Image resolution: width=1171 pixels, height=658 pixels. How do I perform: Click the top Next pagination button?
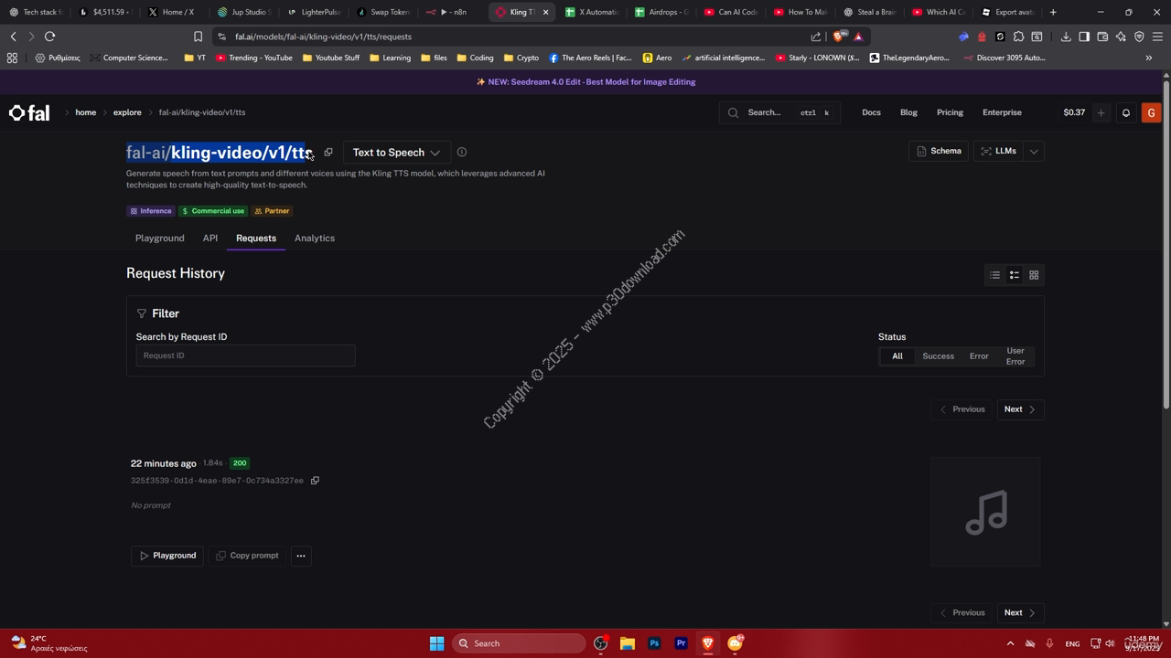coord(1020,409)
